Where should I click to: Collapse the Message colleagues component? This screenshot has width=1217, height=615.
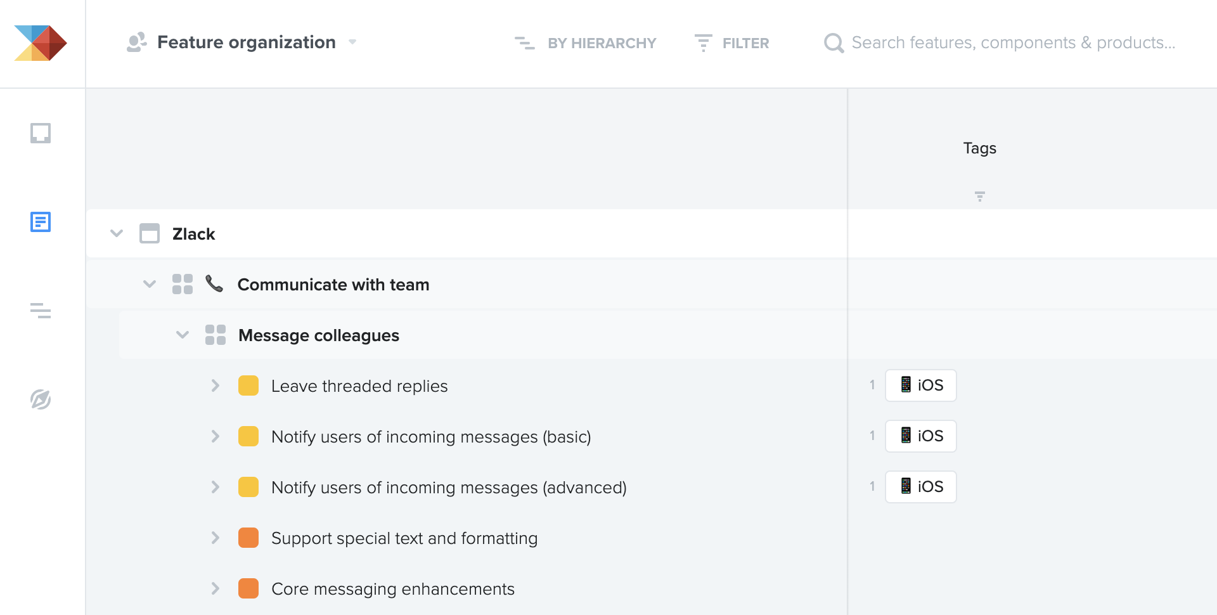pyautogui.click(x=183, y=335)
